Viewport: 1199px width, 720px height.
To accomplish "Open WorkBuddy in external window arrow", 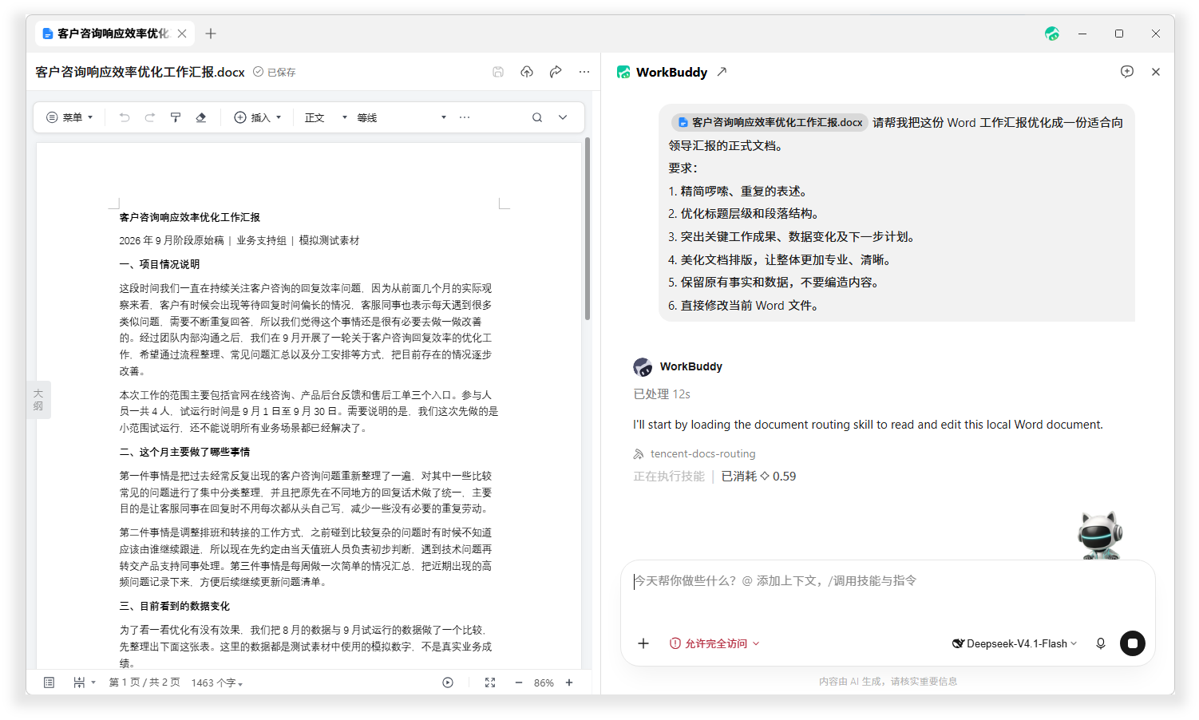I will tap(722, 72).
